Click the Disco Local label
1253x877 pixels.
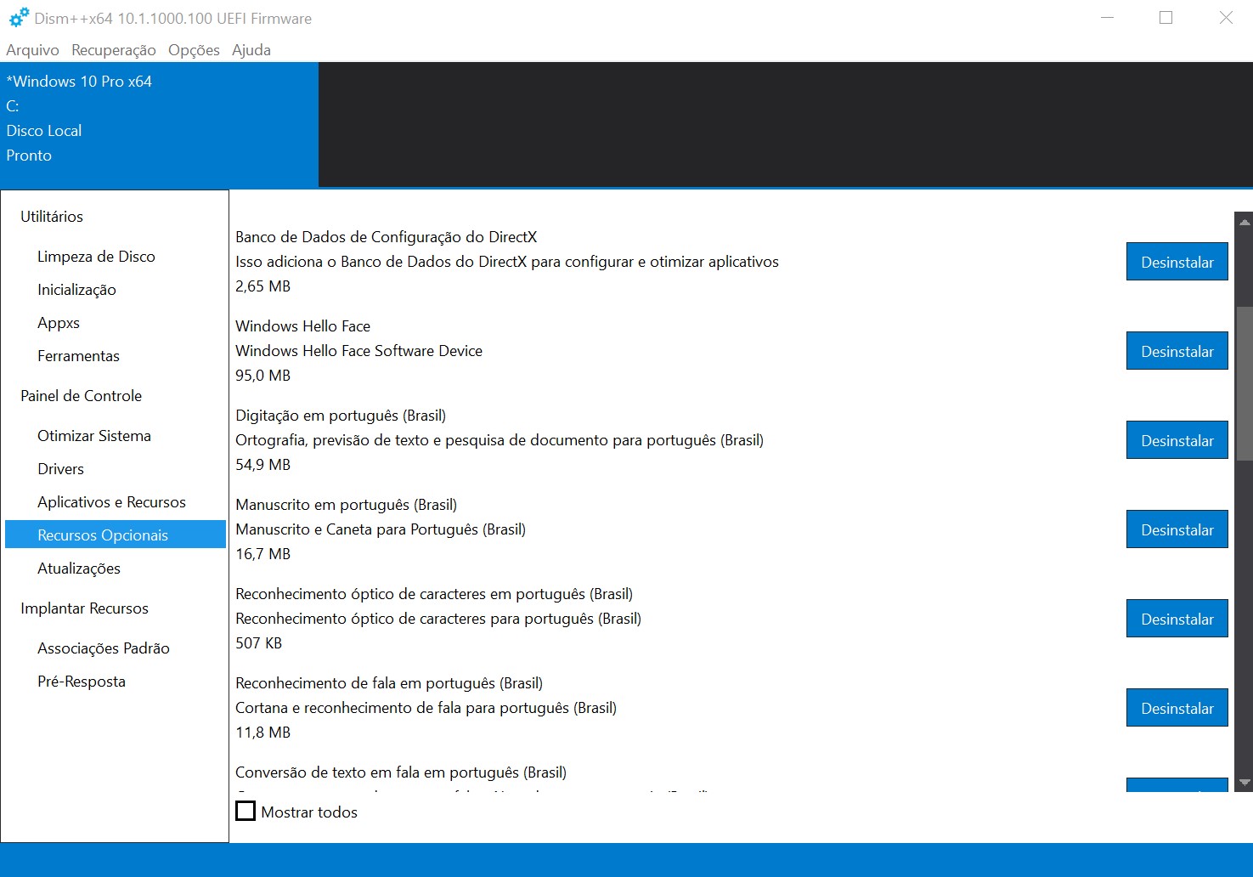[44, 131]
